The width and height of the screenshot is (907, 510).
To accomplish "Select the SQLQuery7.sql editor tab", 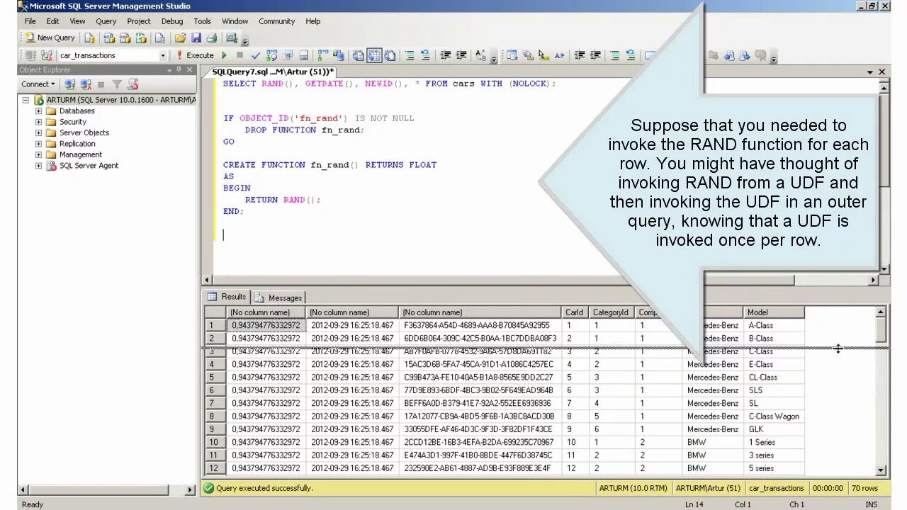I will 273,72.
